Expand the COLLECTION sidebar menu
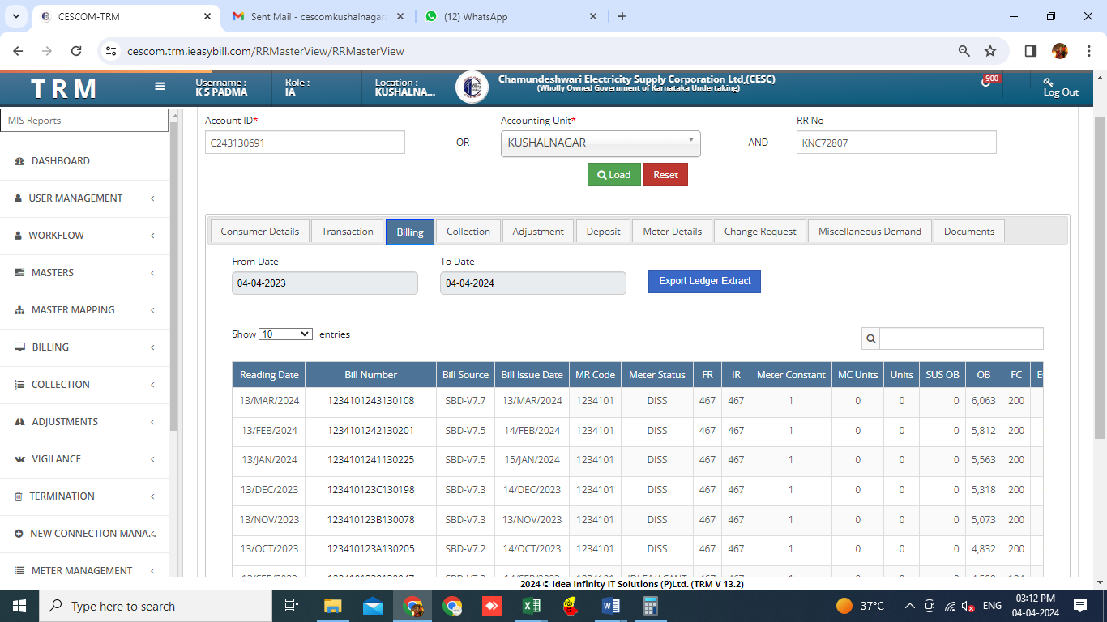The height and width of the screenshot is (622, 1107). 84,385
